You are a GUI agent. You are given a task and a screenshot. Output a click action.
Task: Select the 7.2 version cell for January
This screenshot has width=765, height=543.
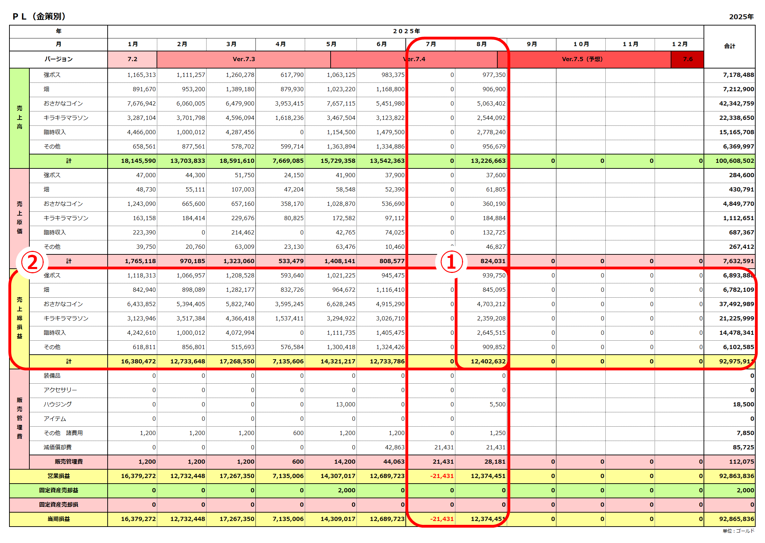click(x=132, y=59)
